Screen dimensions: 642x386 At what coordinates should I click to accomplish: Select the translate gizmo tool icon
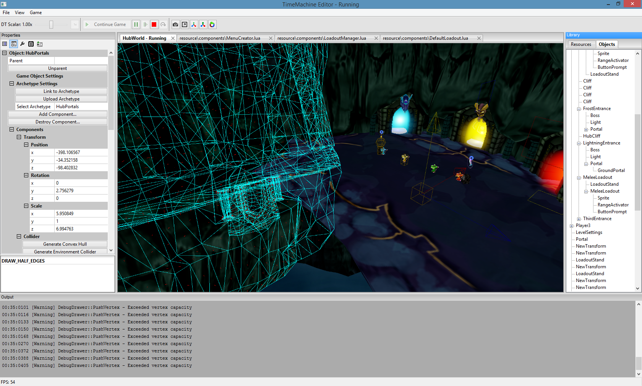pos(194,24)
